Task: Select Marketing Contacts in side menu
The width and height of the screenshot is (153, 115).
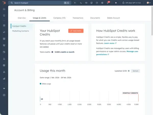Action: coord(20,31)
